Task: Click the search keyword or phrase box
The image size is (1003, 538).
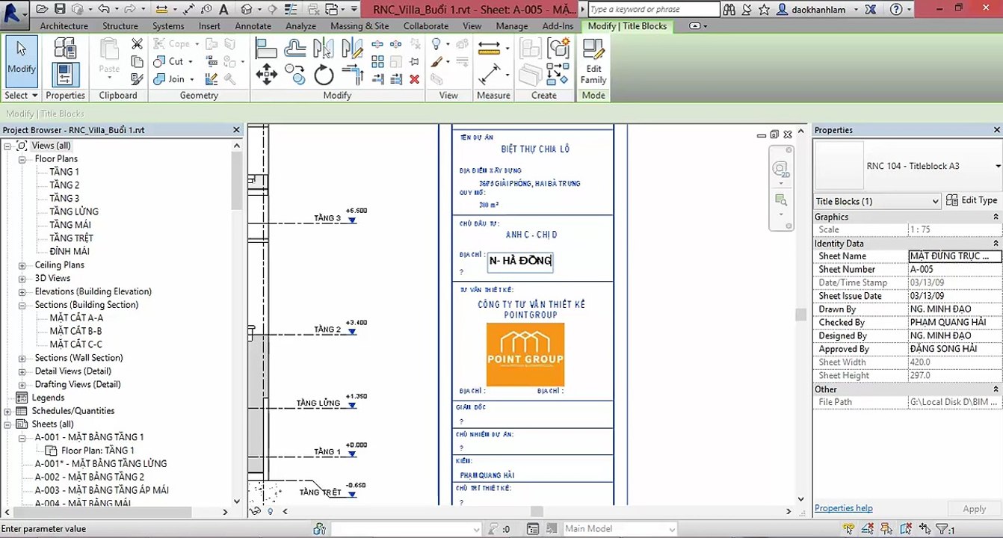Action: pyautogui.click(x=654, y=10)
